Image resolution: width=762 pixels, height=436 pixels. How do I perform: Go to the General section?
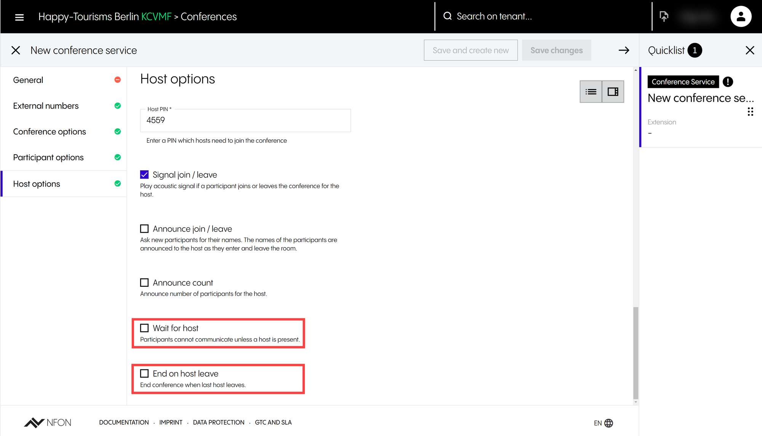28,80
